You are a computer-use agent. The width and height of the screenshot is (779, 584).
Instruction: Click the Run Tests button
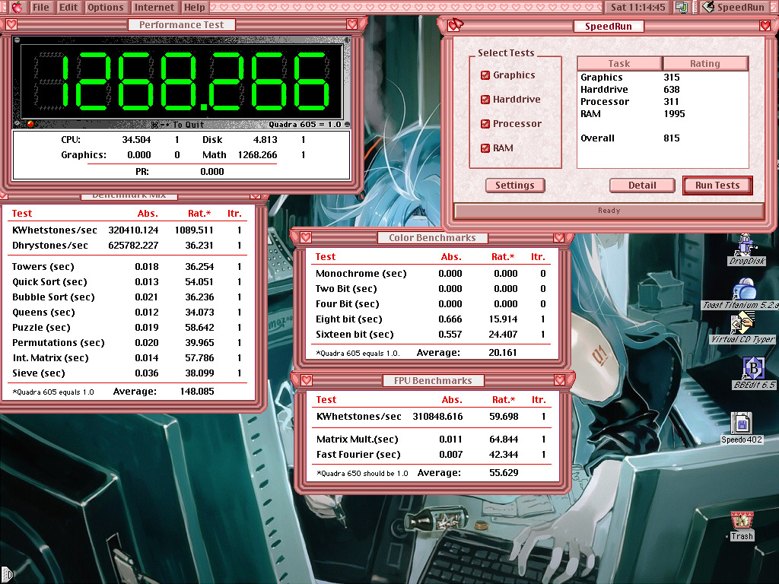coord(717,186)
